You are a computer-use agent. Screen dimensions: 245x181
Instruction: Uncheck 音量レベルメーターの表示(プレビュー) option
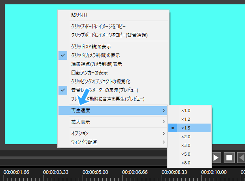(113, 90)
